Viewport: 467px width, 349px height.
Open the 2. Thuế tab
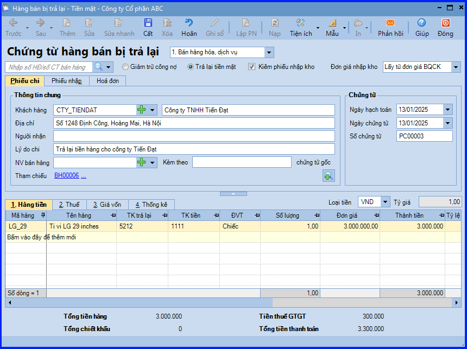click(70, 205)
